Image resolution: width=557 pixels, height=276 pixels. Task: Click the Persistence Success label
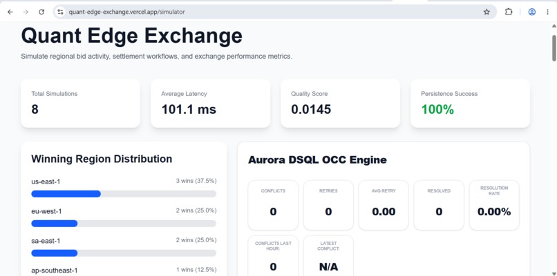[x=449, y=94]
